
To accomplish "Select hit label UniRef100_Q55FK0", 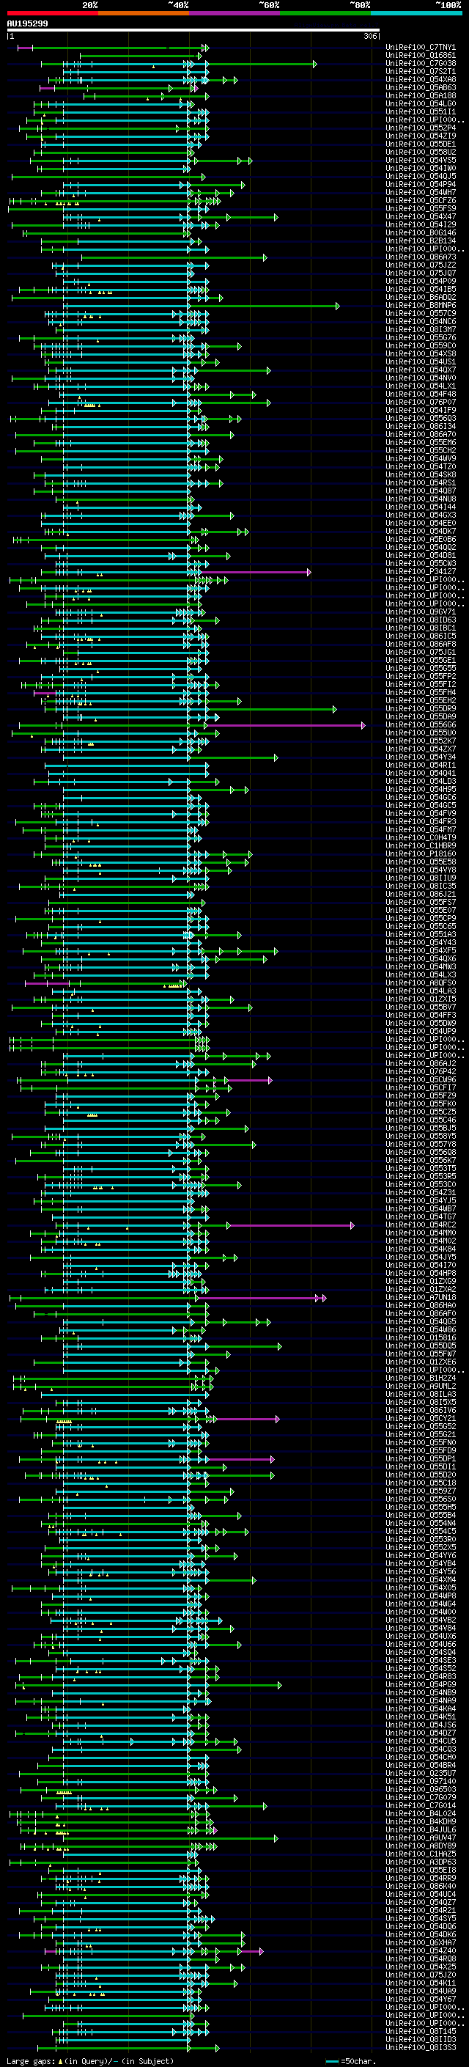I will point(421,1104).
